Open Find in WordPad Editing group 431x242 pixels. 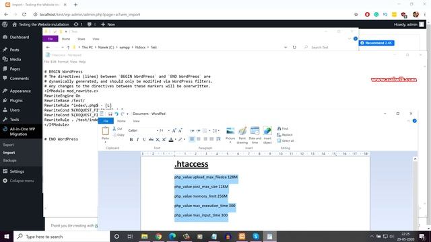click(x=283, y=128)
